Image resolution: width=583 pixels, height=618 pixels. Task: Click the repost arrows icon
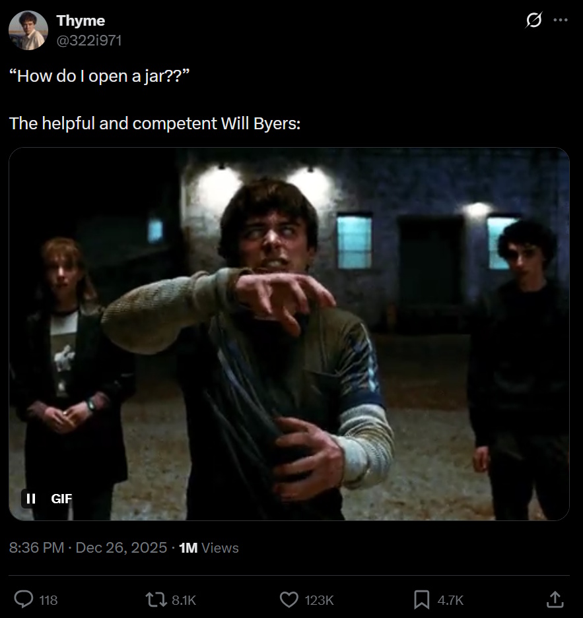click(x=156, y=600)
